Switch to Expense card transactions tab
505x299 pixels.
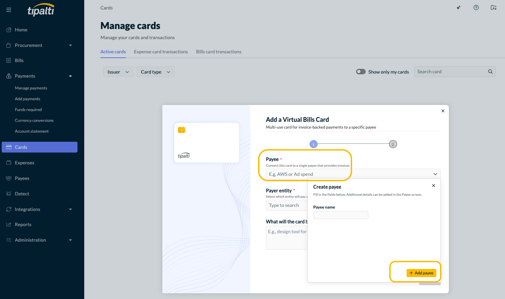coord(161,52)
